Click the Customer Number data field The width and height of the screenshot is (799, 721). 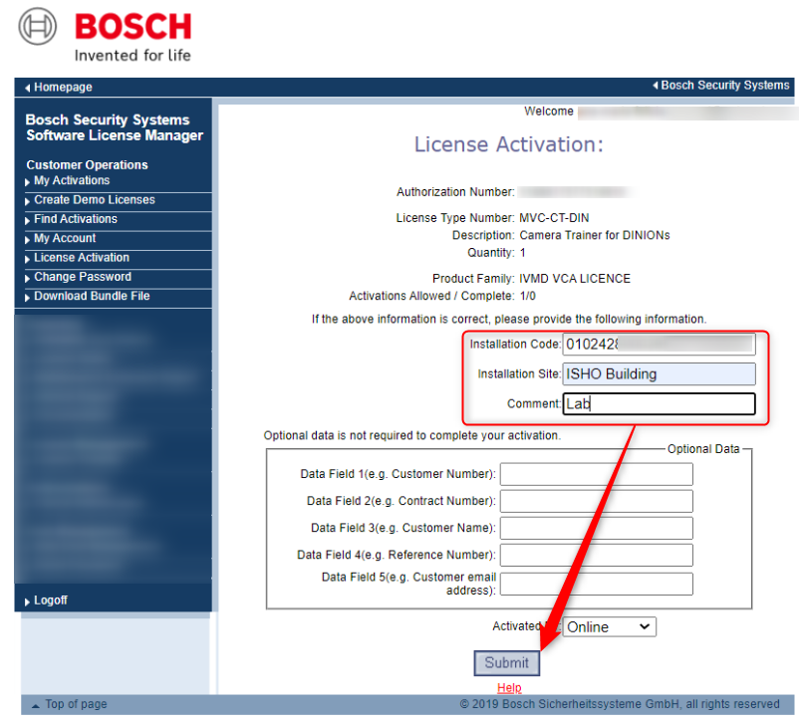pos(596,474)
